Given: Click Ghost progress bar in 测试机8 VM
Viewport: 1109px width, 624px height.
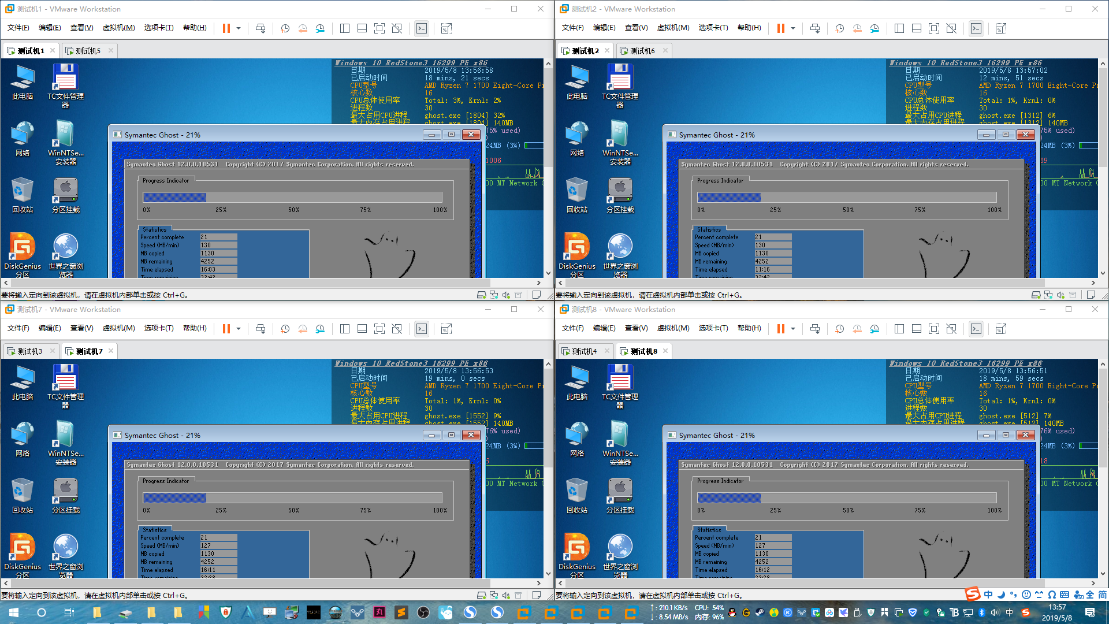Looking at the screenshot, I should pyautogui.click(x=847, y=497).
